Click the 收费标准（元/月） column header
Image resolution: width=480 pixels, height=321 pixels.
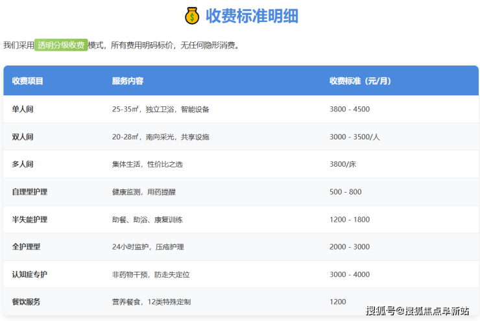pos(360,81)
